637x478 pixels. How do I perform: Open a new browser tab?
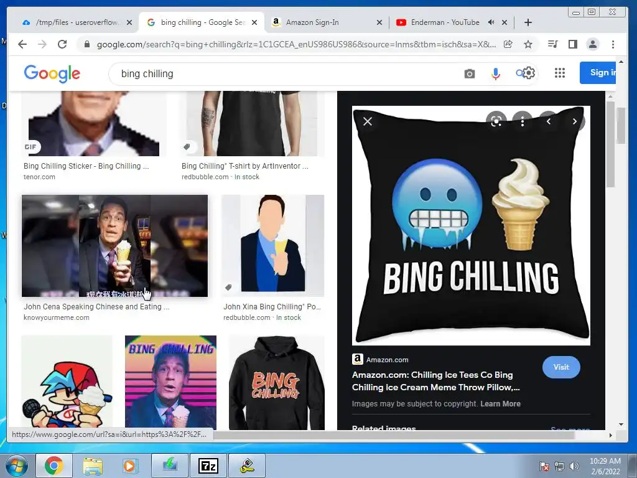tap(528, 22)
